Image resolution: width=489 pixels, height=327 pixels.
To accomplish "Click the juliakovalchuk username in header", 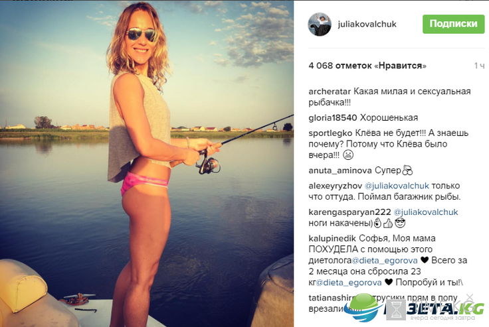I will click(367, 24).
